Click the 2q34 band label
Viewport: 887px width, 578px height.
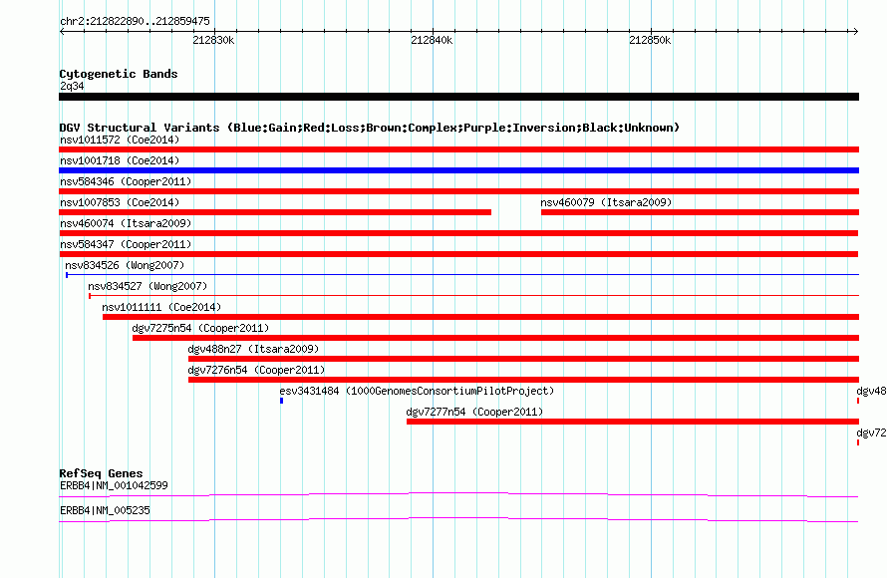(x=72, y=86)
